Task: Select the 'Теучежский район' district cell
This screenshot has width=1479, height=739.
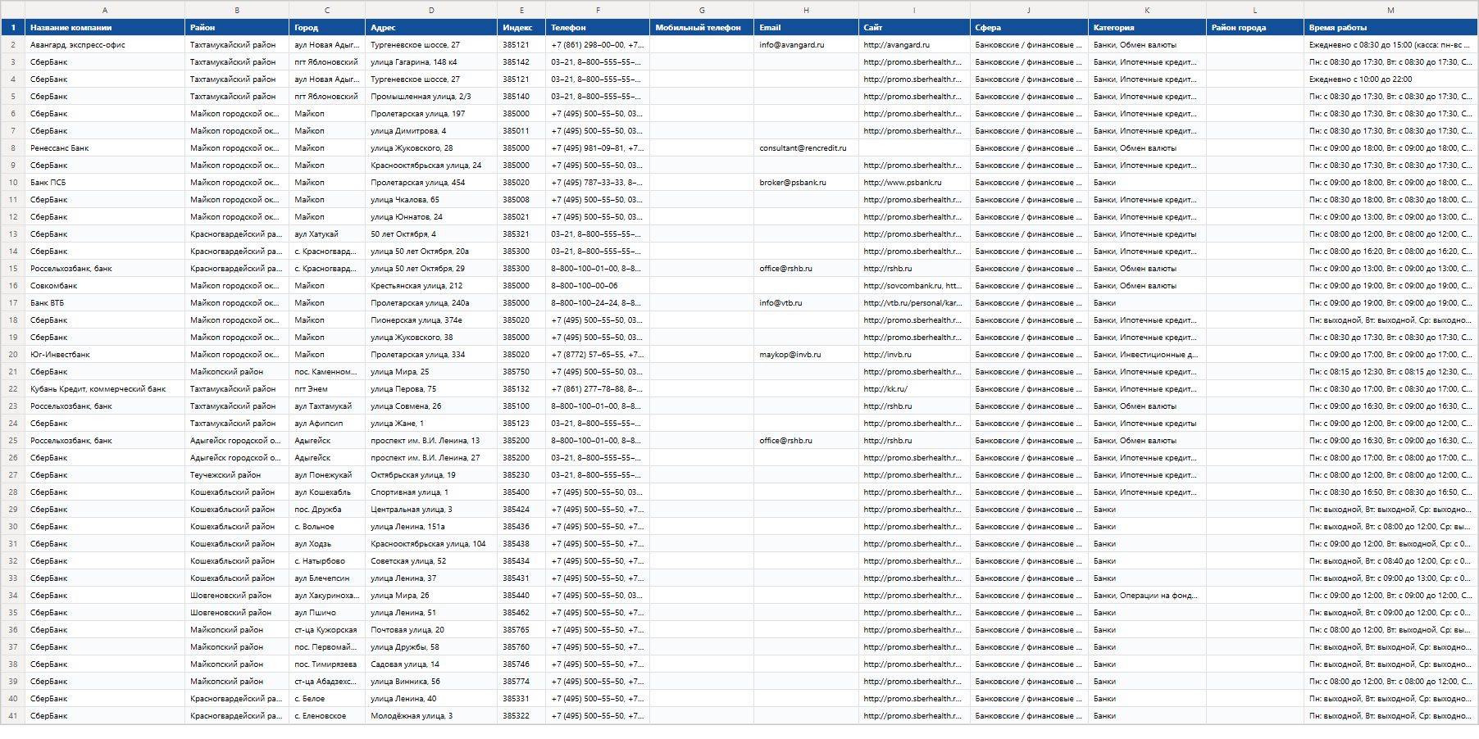Action: [x=237, y=475]
